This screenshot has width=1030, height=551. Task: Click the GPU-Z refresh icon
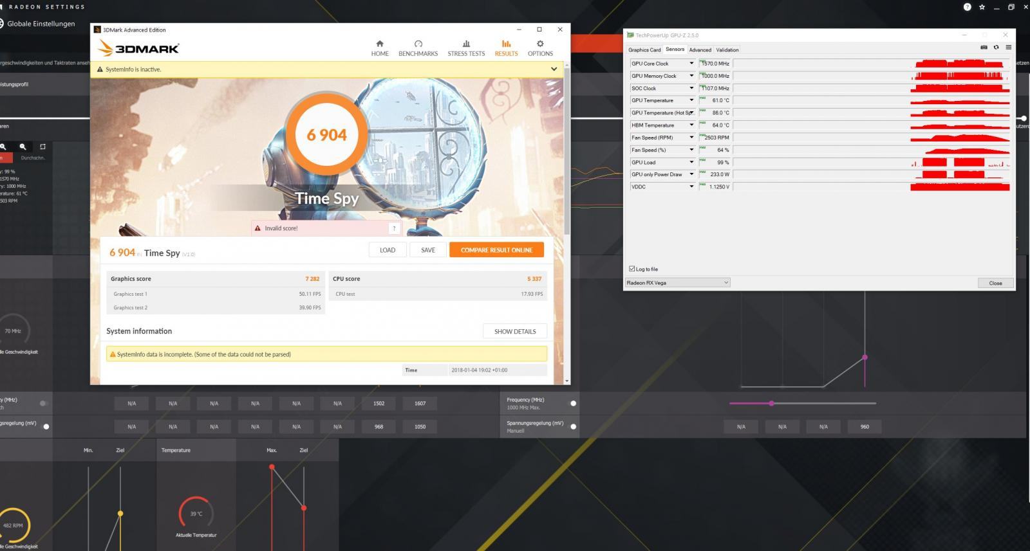996,48
